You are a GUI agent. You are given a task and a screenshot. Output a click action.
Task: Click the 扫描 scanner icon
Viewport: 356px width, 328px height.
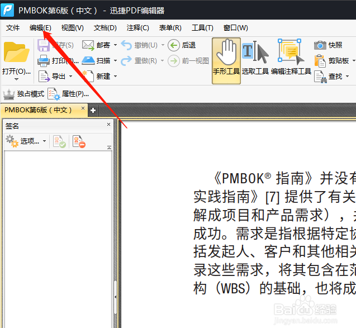pyautogui.click(x=88, y=60)
